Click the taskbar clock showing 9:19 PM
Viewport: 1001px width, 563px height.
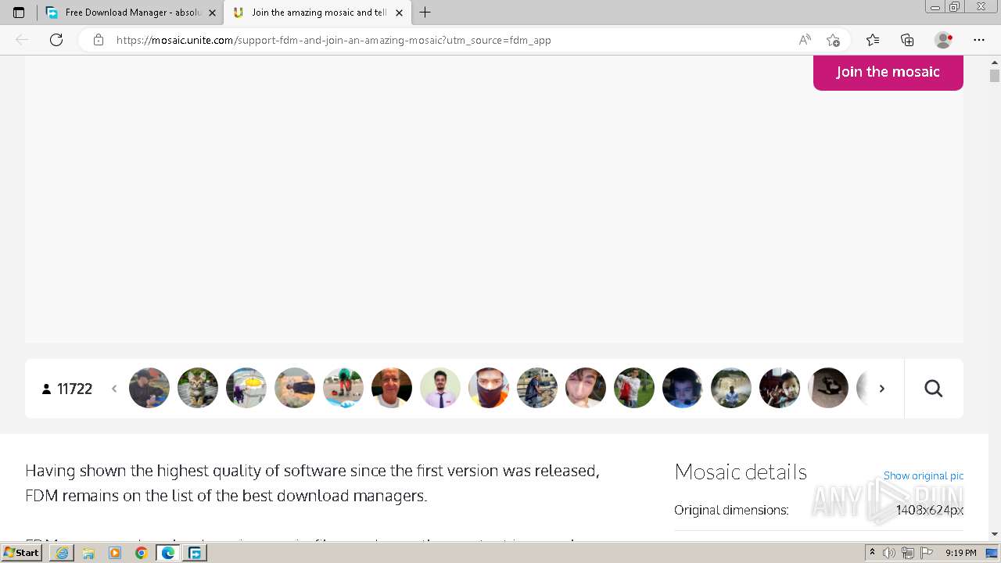click(x=960, y=553)
